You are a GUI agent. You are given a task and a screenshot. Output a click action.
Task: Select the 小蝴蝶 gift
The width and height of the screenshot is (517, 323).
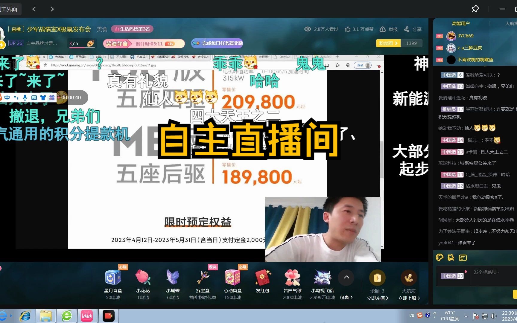(x=173, y=277)
